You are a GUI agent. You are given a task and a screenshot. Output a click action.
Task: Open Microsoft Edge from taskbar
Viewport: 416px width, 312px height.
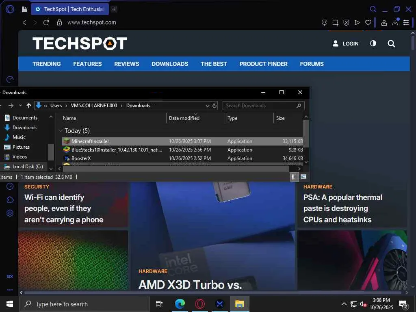pyautogui.click(x=180, y=304)
